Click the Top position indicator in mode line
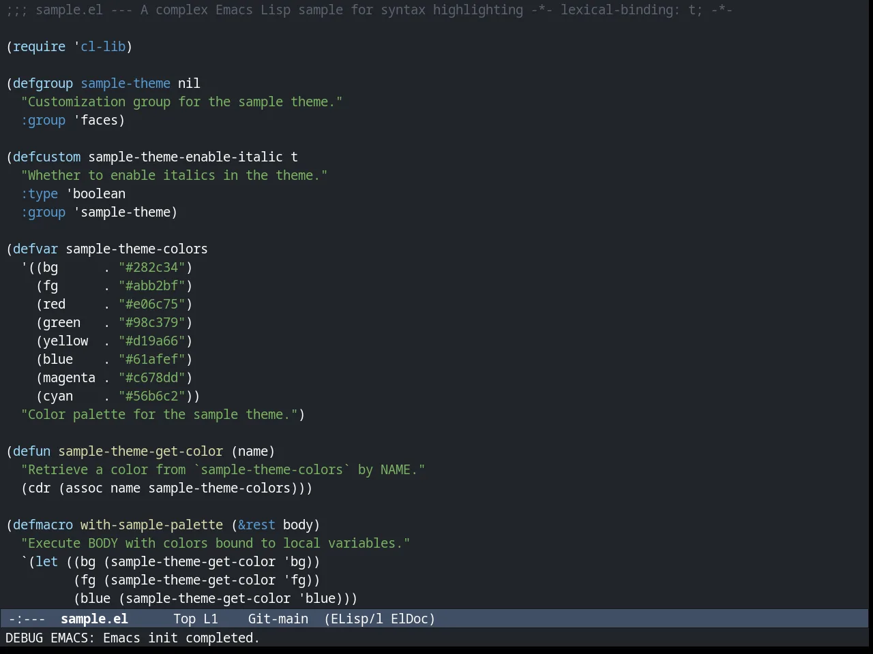873x654 pixels. pyautogui.click(x=184, y=619)
